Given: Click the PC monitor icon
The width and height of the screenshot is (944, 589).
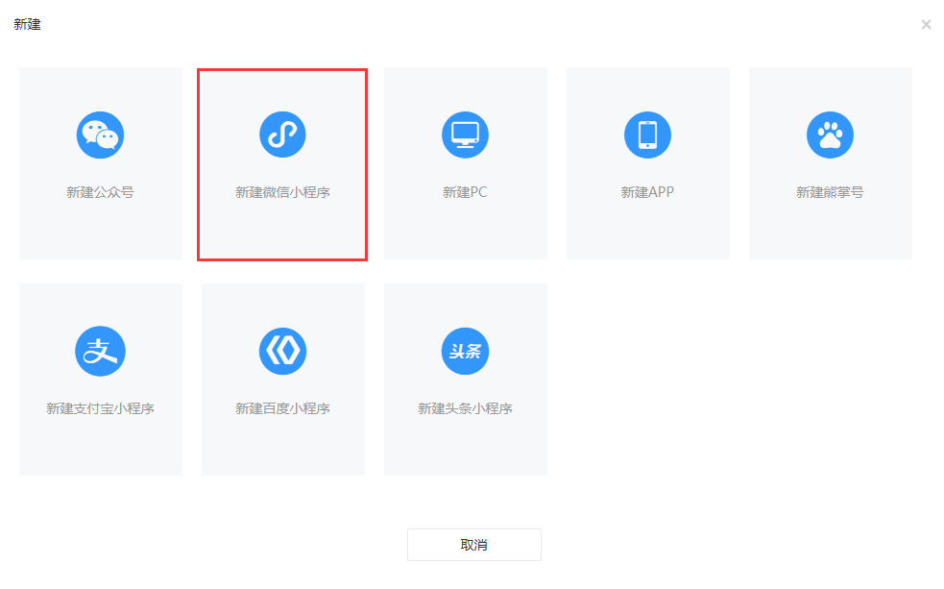Looking at the screenshot, I should pyautogui.click(x=465, y=135).
